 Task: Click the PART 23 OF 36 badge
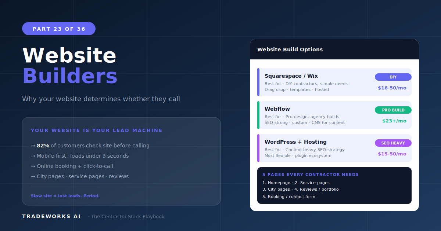(x=59, y=29)
